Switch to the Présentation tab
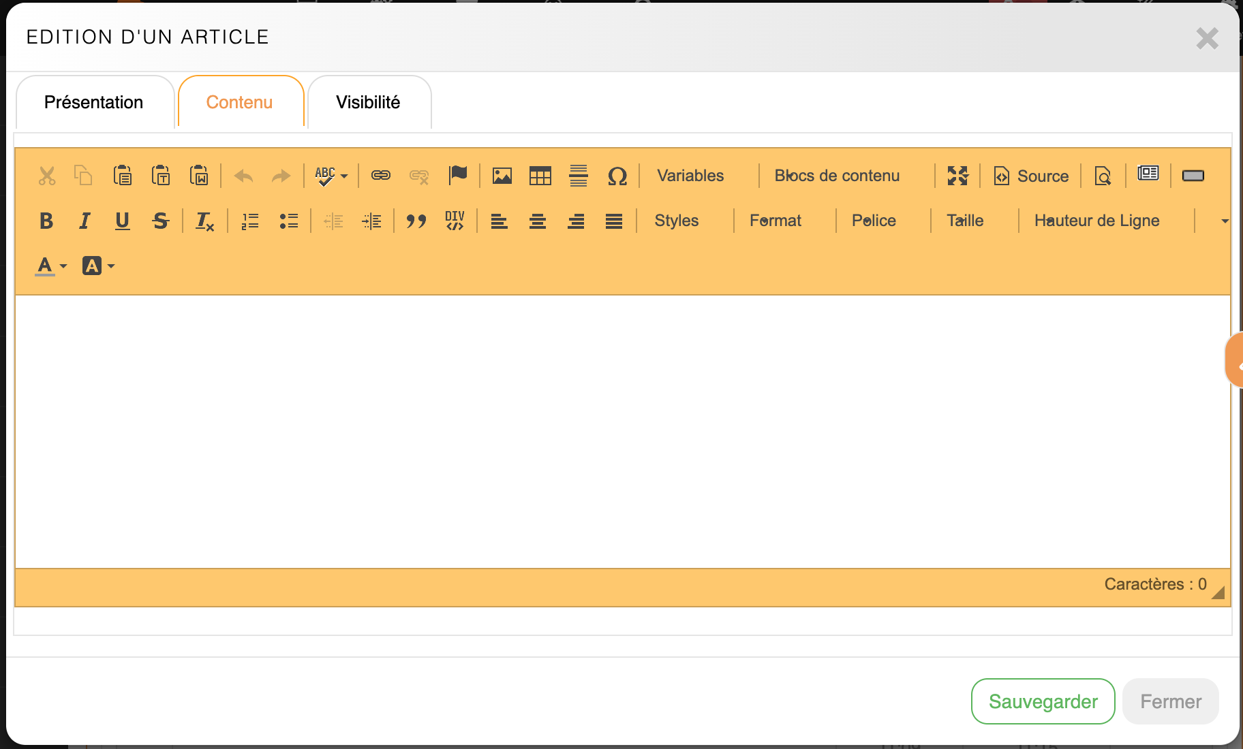Viewport: 1243px width, 749px height. pyautogui.click(x=94, y=102)
